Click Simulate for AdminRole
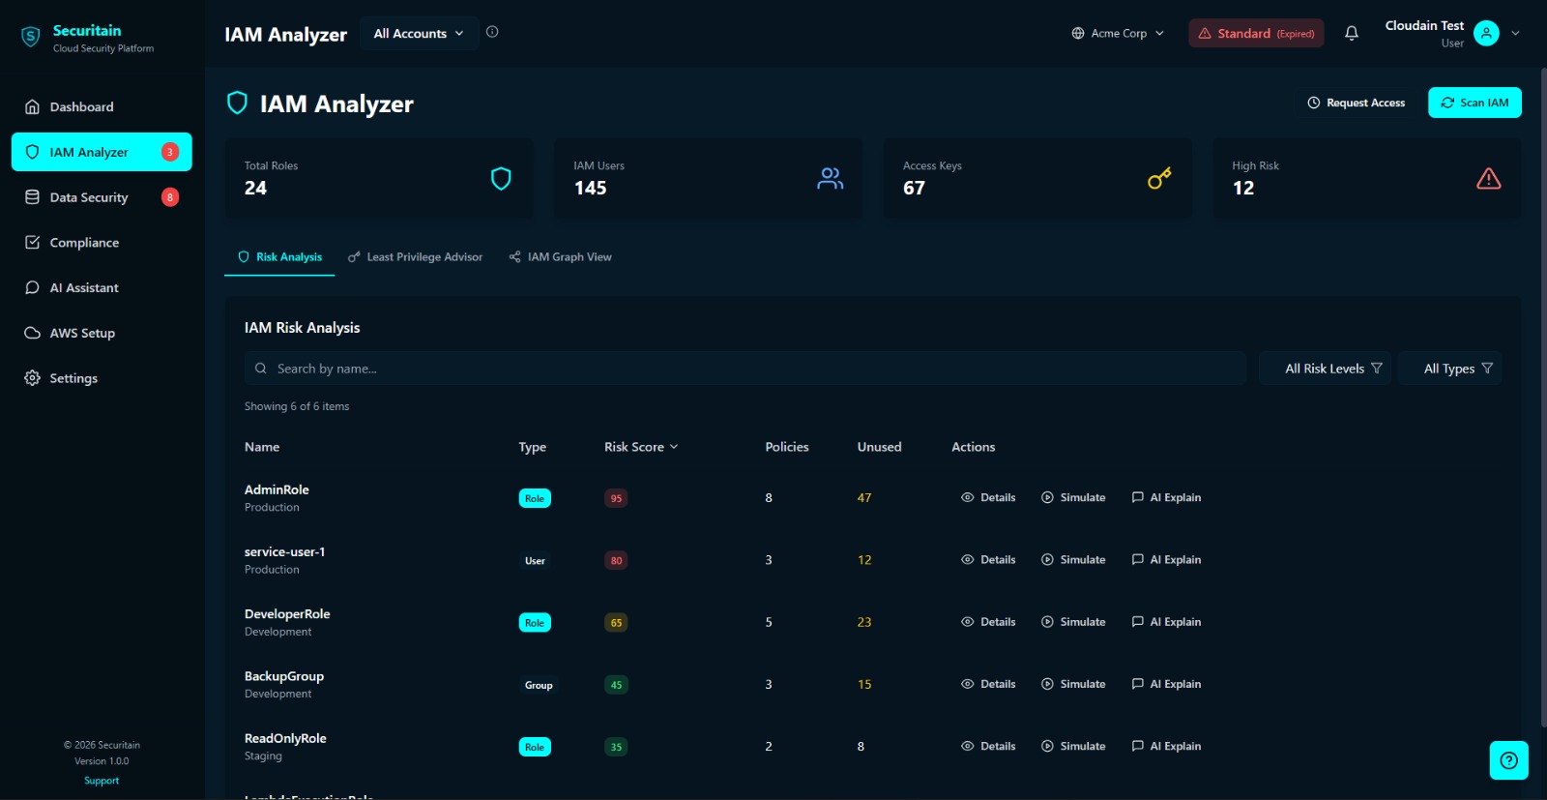Image resolution: width=1547 pixels, height=800 pixels. point(1073,497)
